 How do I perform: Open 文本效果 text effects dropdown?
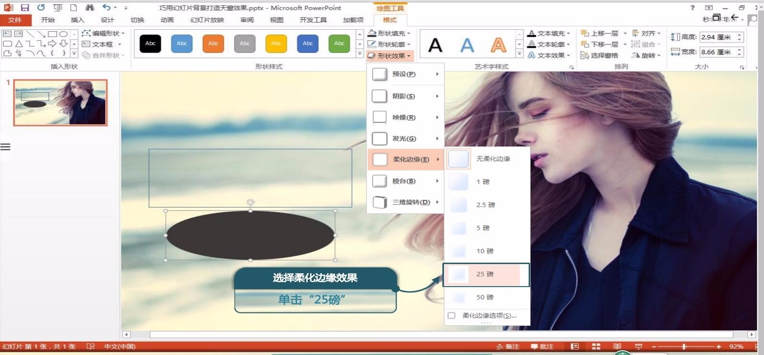[549, 55]
